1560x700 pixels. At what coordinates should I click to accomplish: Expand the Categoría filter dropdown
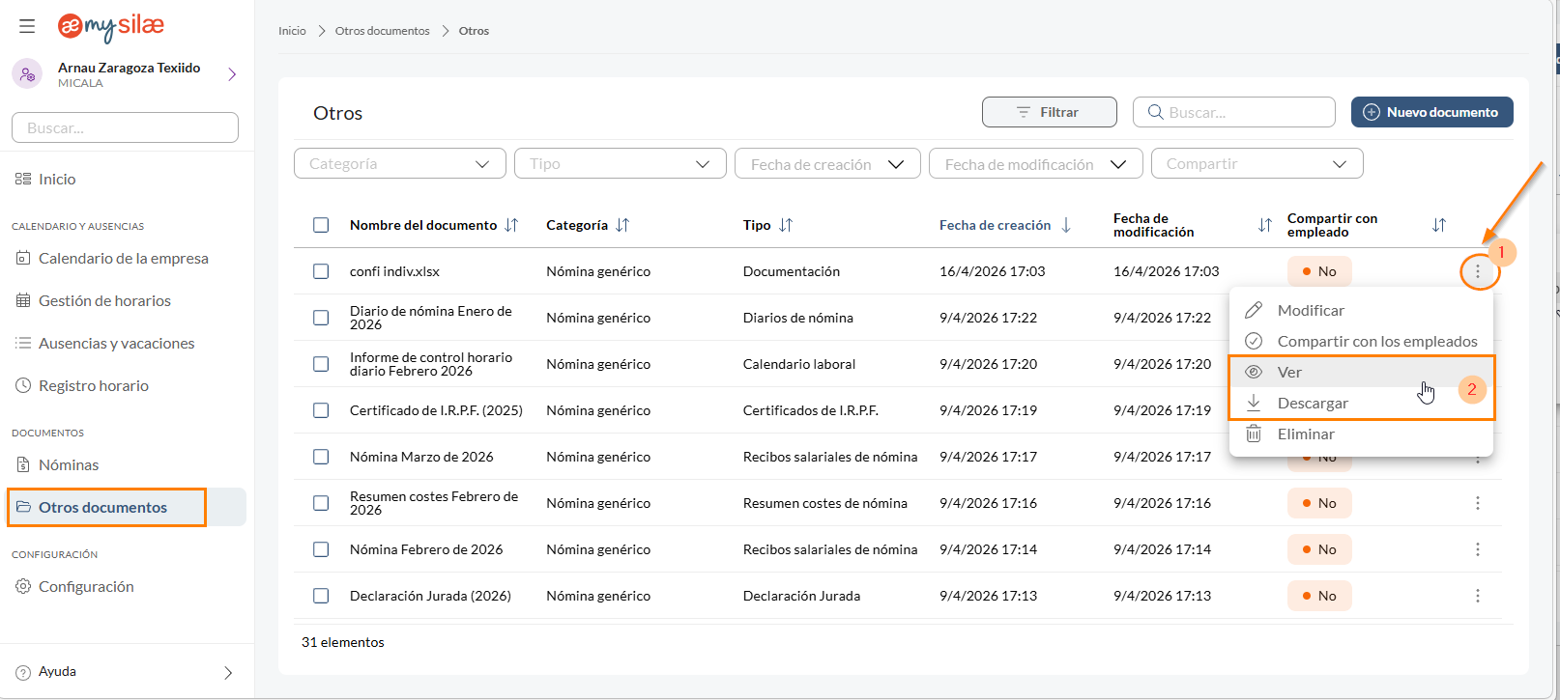(399, 164)
